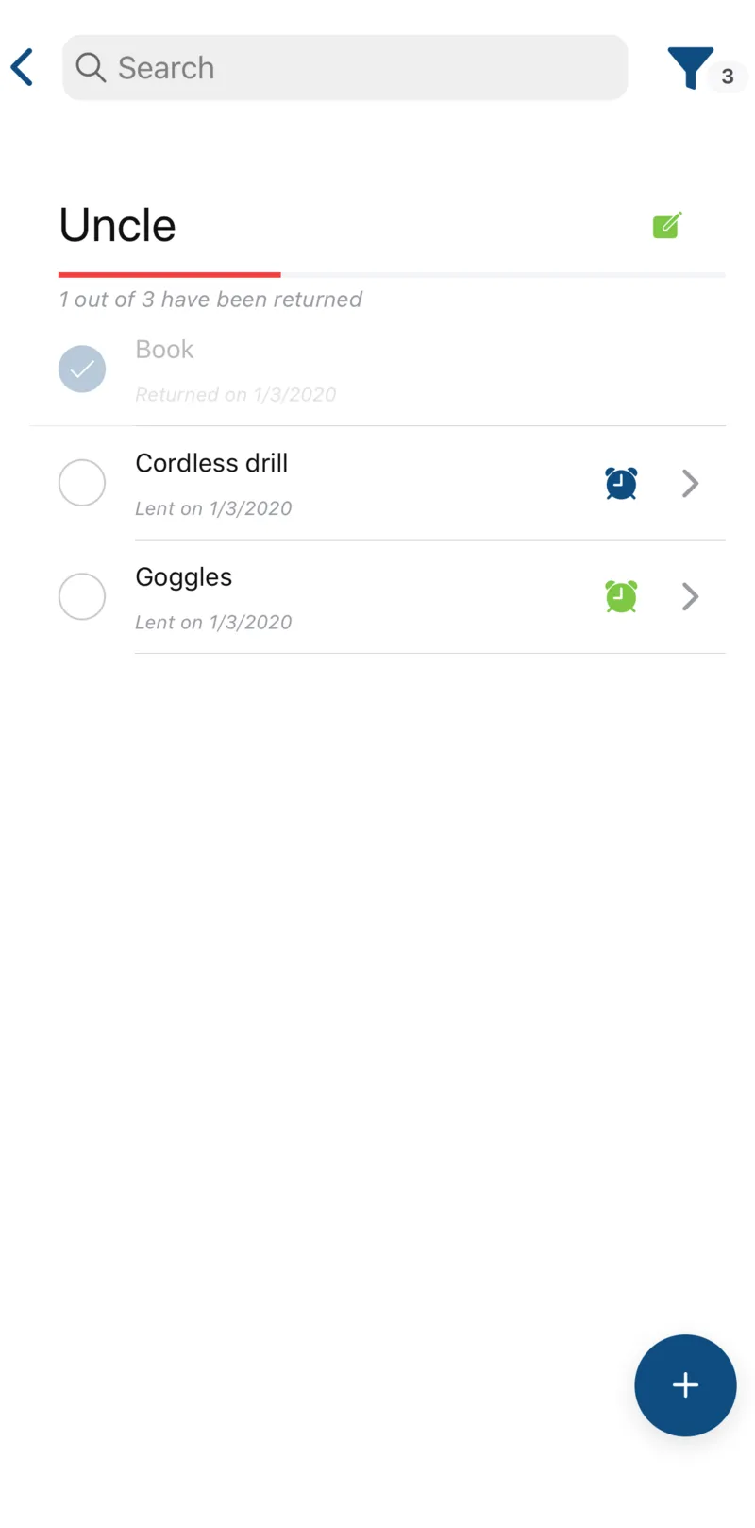Open the Cordless drill list item
Screen dimensions: 755x1528
pyautogui.click(x=359, y=483)
